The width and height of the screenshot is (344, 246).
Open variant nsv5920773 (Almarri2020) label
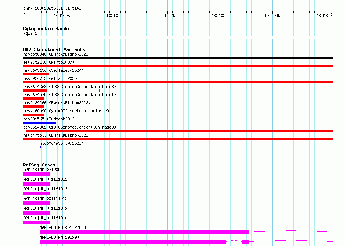point(51,78)
